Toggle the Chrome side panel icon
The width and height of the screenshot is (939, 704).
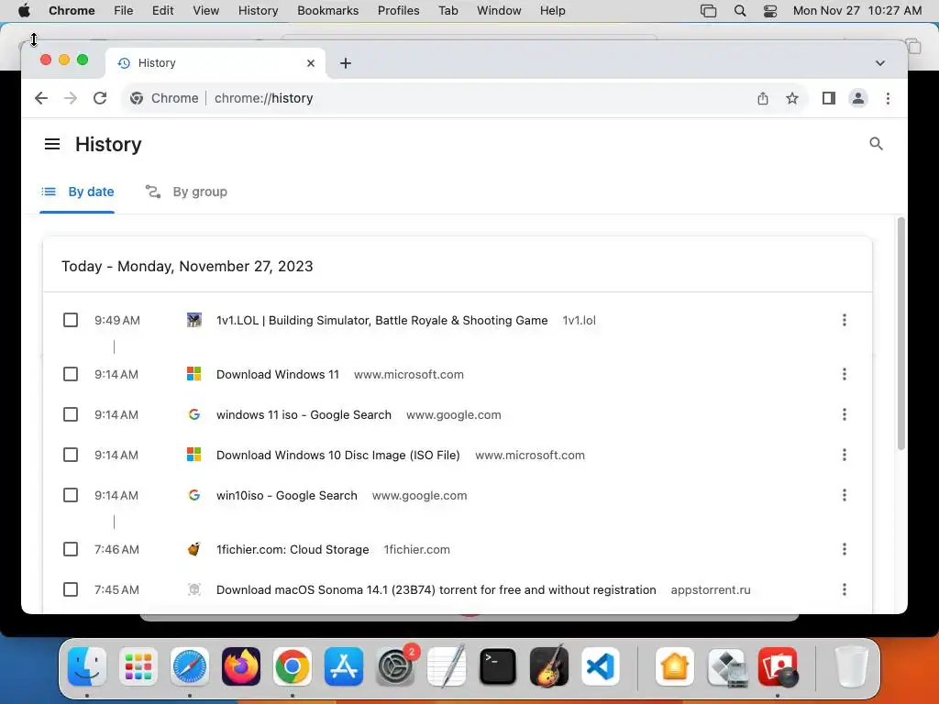828,98
